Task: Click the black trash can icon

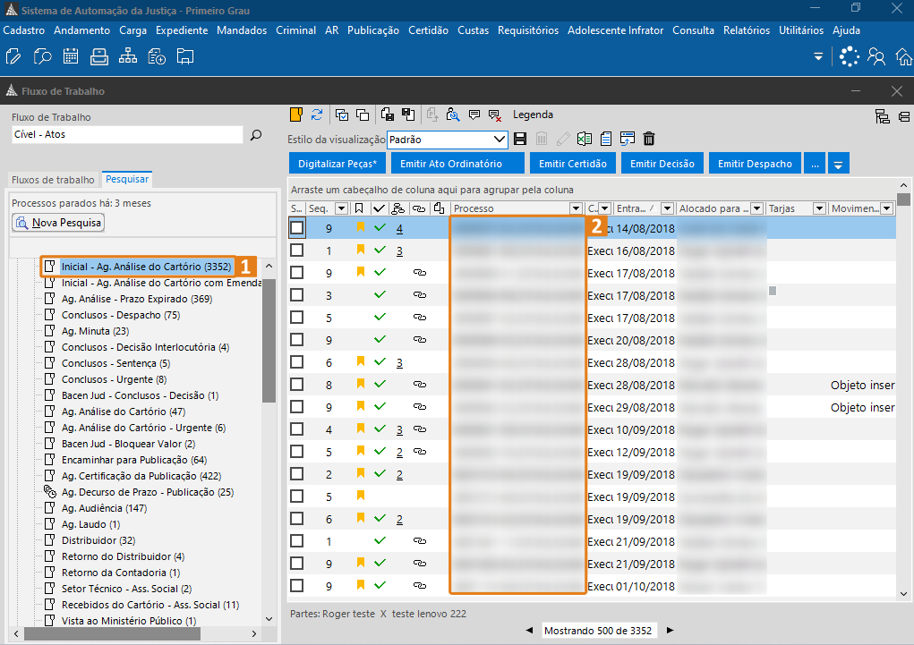Action: coord(649,139)
